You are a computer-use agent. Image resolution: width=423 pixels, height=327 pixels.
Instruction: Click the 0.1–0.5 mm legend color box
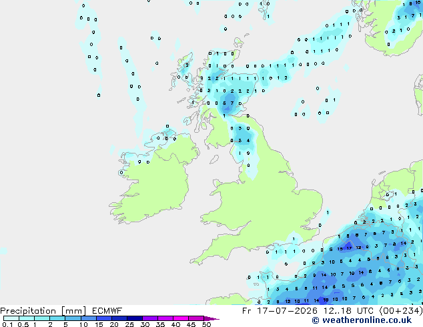11,318
